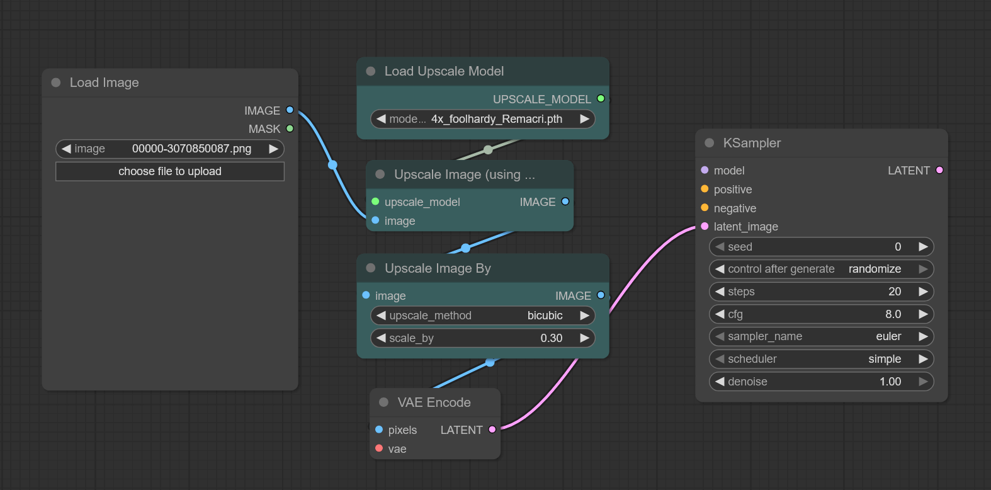This screenshot has width=991, height=490.
Task: Decrease steps with left arrow
Action: coord(720,291)
